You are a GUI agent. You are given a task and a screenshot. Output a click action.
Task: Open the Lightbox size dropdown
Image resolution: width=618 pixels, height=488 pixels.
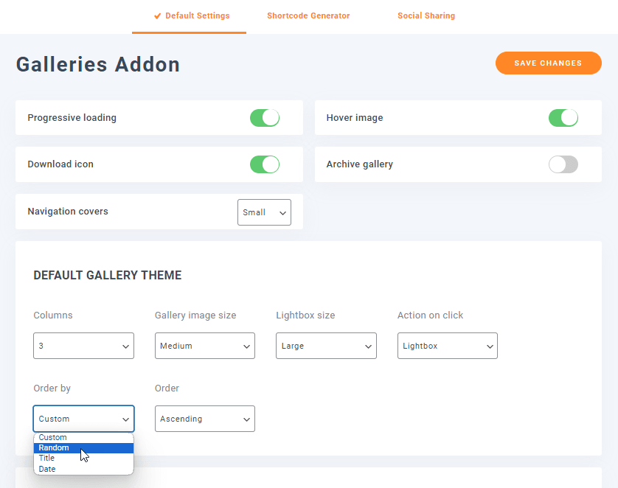coord(326,346)
